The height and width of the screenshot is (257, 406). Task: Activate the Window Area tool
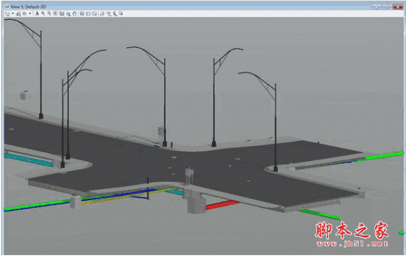(55, 14)
